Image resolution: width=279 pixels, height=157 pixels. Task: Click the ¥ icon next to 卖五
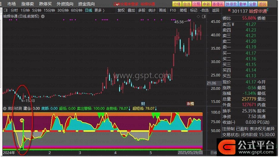click(233, 24)
